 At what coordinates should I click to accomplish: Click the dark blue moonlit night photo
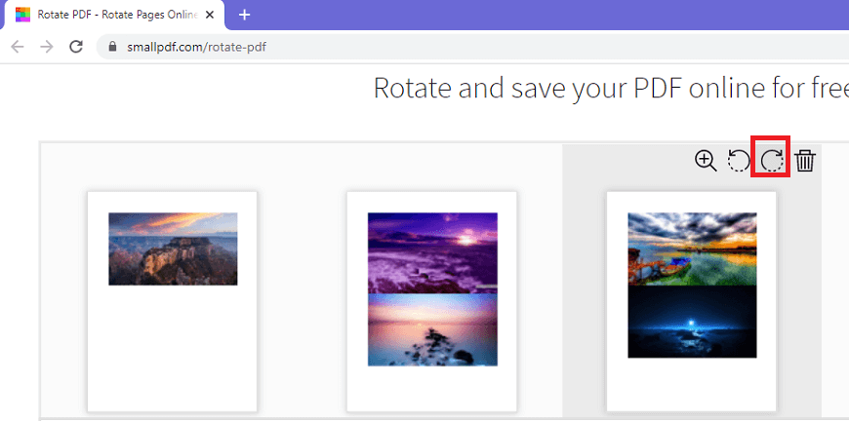point(692,322)
